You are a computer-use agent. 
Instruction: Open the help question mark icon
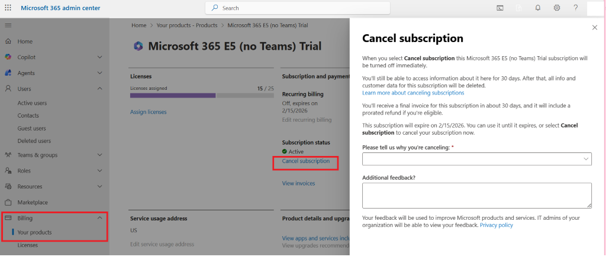click(x=575, y=8)
